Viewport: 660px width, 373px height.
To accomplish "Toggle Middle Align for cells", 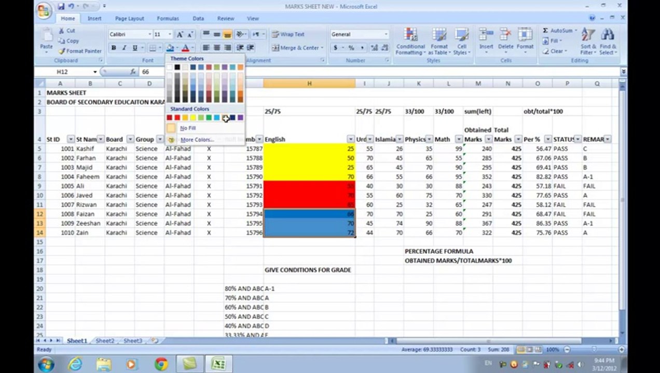I will click(x=217, y=34).
